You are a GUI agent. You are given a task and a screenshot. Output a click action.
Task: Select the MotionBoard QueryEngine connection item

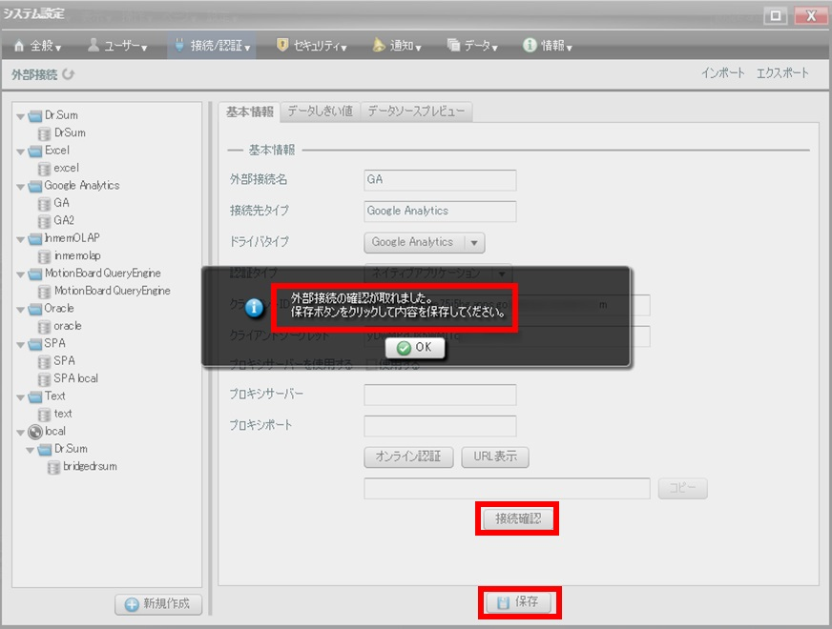(113, 291)
